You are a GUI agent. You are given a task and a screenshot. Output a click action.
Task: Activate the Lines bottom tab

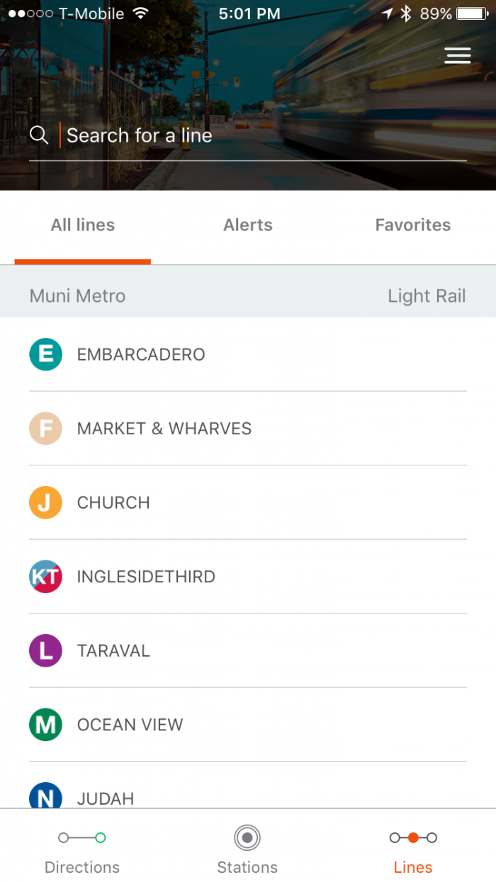[x=413, y=848]
